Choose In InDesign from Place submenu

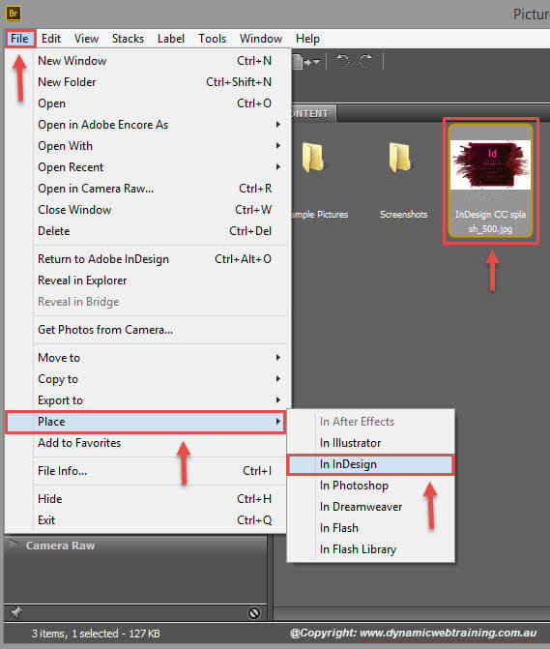(370, 464)
